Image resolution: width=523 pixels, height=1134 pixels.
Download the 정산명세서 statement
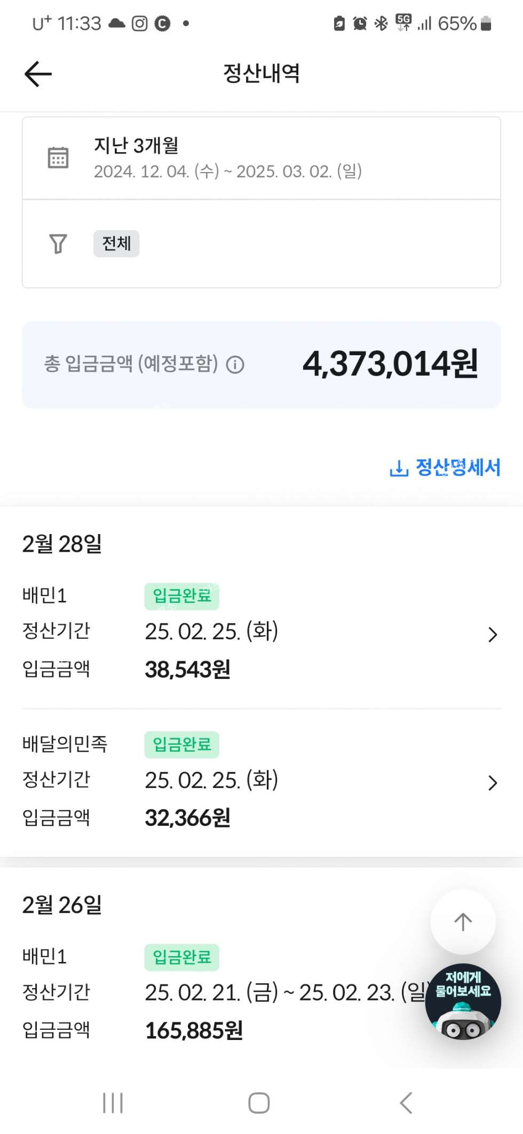[457, 468]
